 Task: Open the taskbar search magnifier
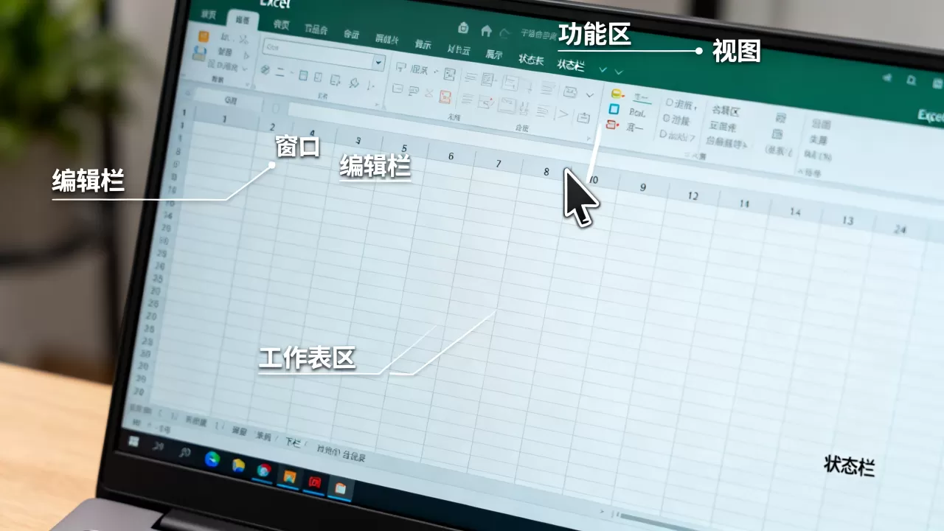[x=184, y=452]
